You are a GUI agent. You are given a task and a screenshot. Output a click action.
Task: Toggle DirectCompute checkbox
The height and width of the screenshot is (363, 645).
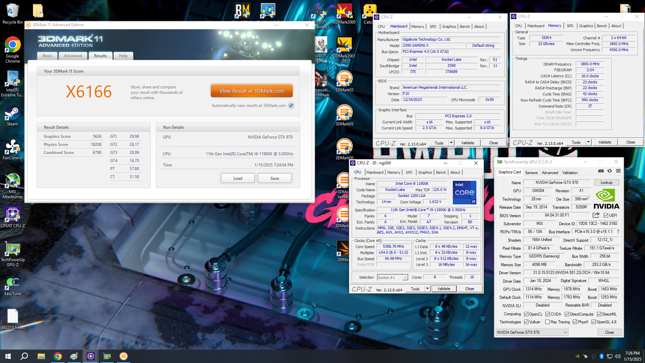coord(567,314)
